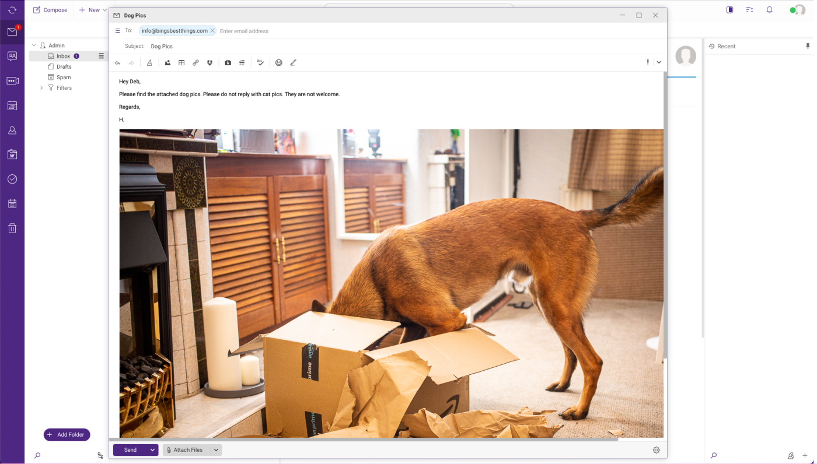Click the redo arrow in compose toolbar
This screenshot has width=817, height=464.
[x=131, y=63]
